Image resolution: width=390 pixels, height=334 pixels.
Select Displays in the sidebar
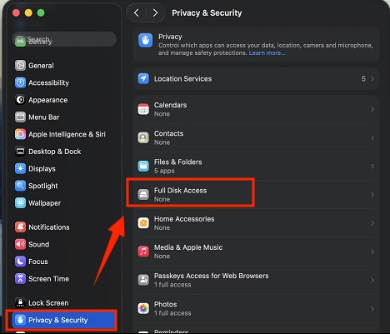(x=63, y=168)
